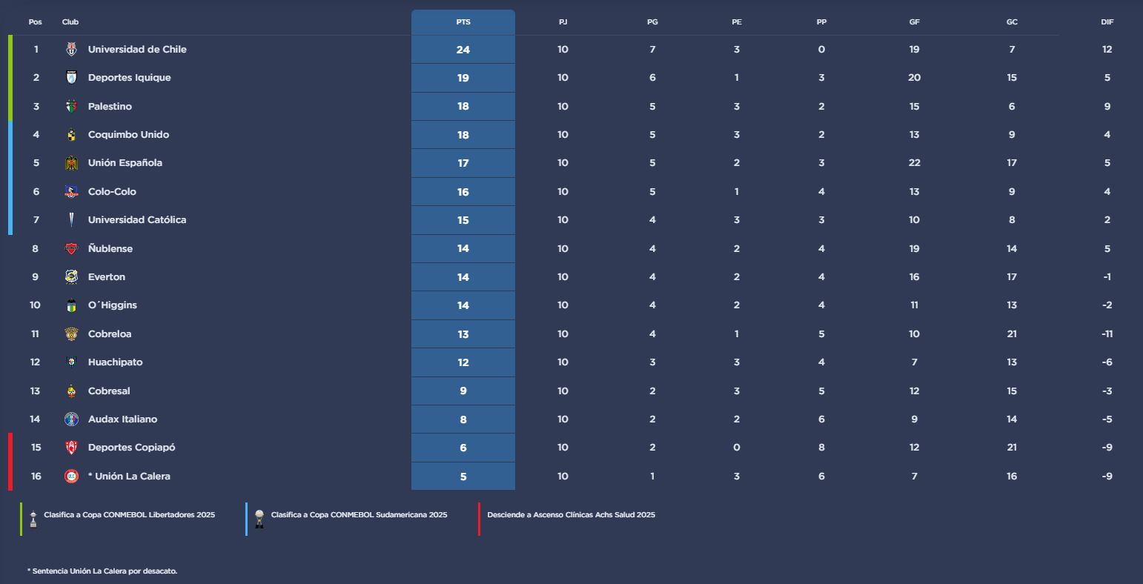
Task: Click the Universidad de Chile club crest
Action: 71,50
